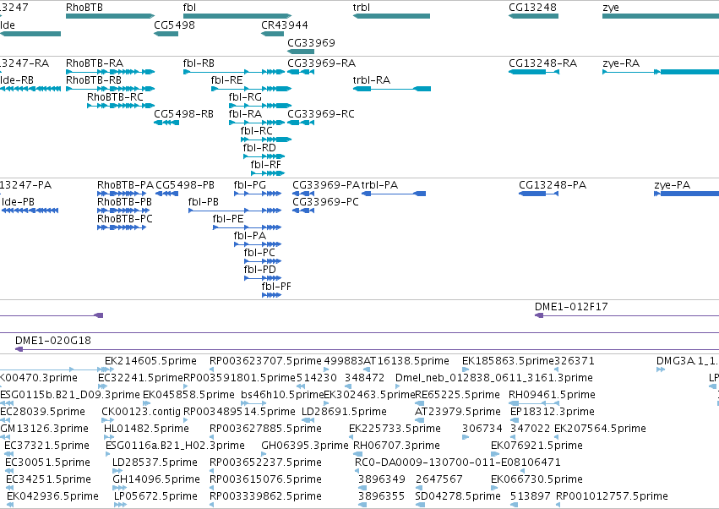Image resolution: width=719 pixels, height=509 pixels.
Task: Select the zye-PA protein label
Action: coord(673,185)
